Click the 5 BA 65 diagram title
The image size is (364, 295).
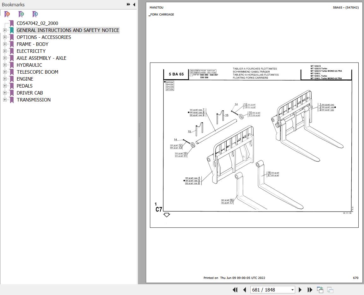(x=176, y=74)
